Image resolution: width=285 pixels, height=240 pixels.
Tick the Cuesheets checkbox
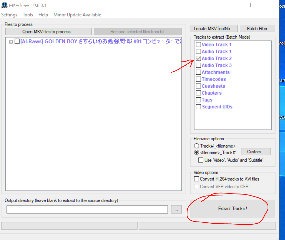click(x=198, y=86)
